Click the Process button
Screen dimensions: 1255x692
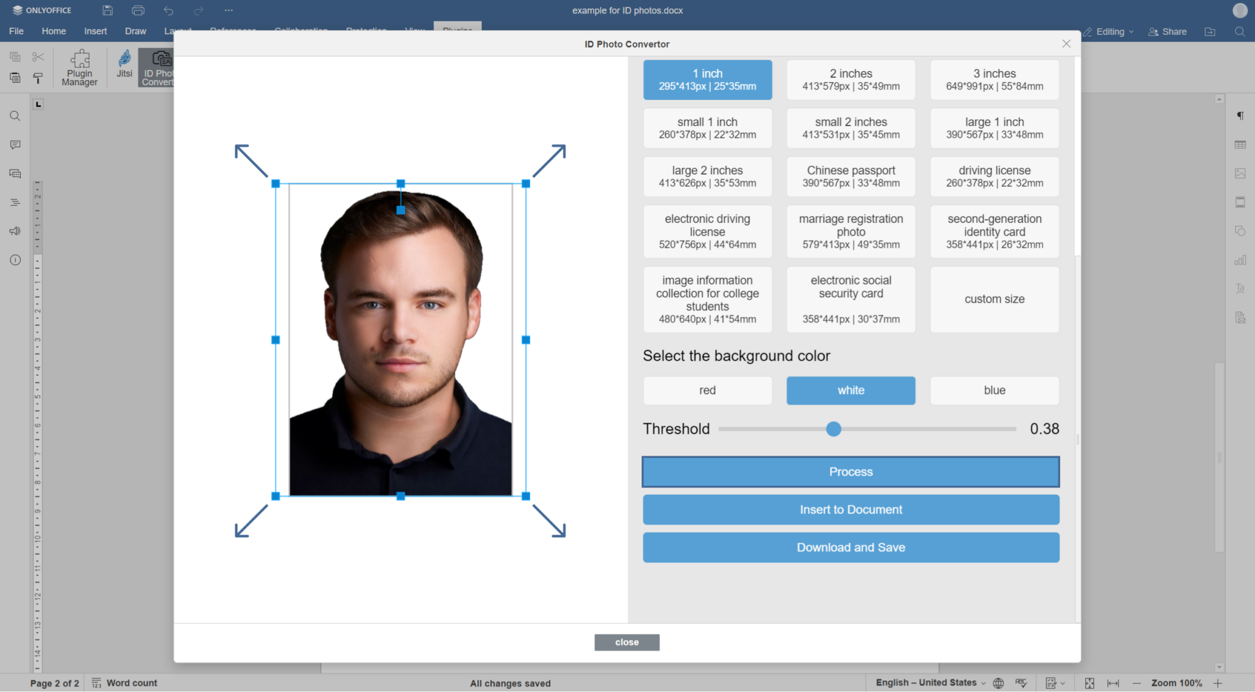pos(850,472)
